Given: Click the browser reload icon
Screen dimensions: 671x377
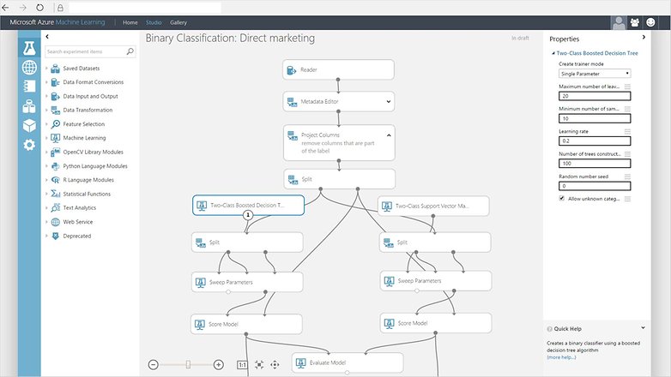Looking at the screenshot, I should [x=39, y=7].
